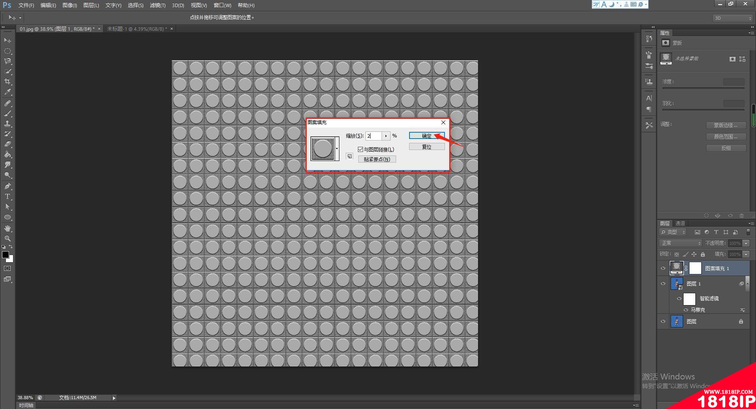The height and width of the screenshot is (409, 756).
Task: Select the Move tool in the toolbox
Action: pyautogui.click(x=7, y=41)
